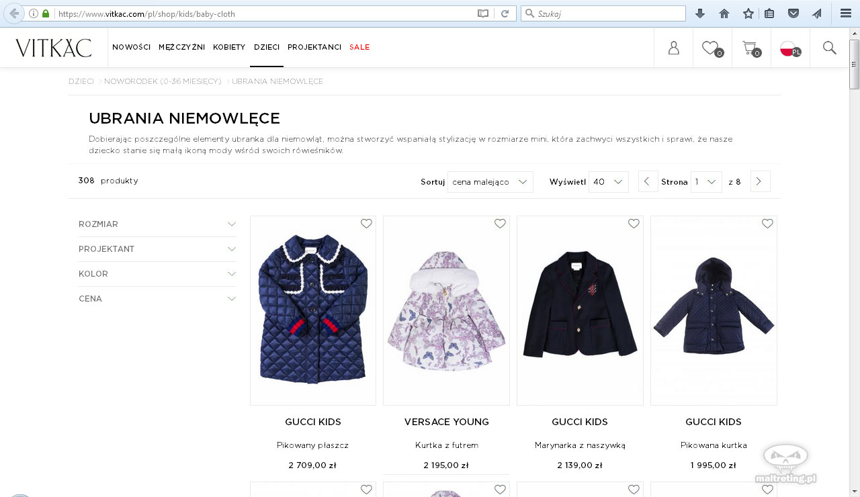Open Marynarka z naszywką product link
The height and width of the screenshot is (497, 860).
(580, 445)
